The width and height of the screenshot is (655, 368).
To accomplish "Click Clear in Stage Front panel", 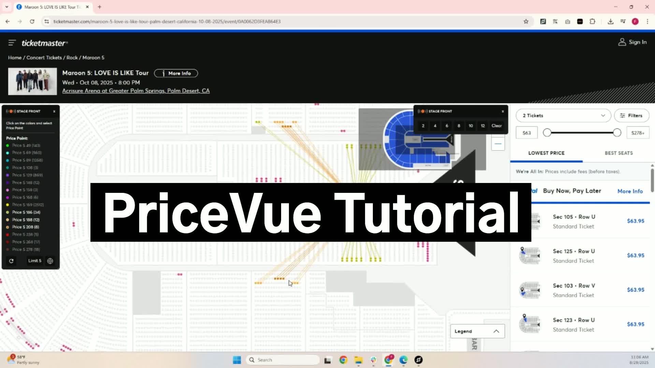I will point(497,126).
